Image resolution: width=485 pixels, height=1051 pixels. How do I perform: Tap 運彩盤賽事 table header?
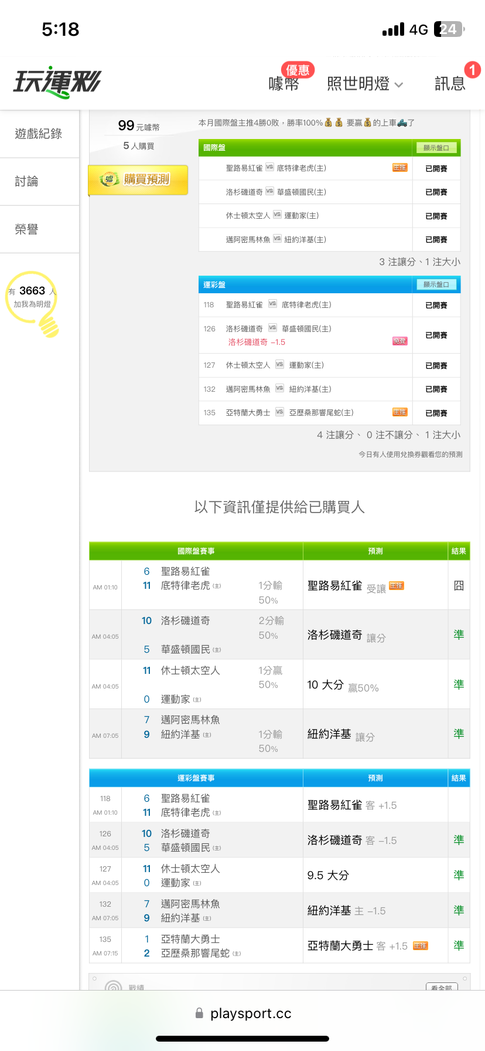[196, 778]
